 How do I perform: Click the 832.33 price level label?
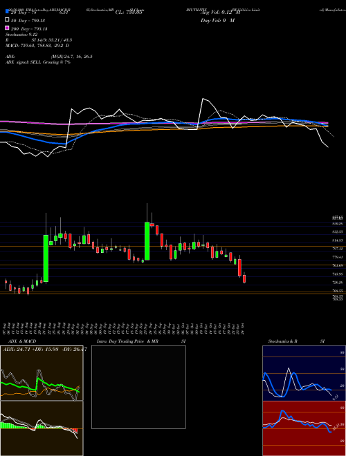pyautogui.click(x=338, y=232)
